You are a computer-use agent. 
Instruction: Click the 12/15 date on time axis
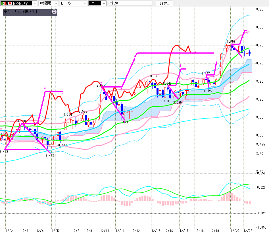point(155,231)
